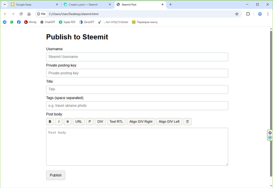
Task: Focus the Tags input field
Action: (x=137, y=105)
